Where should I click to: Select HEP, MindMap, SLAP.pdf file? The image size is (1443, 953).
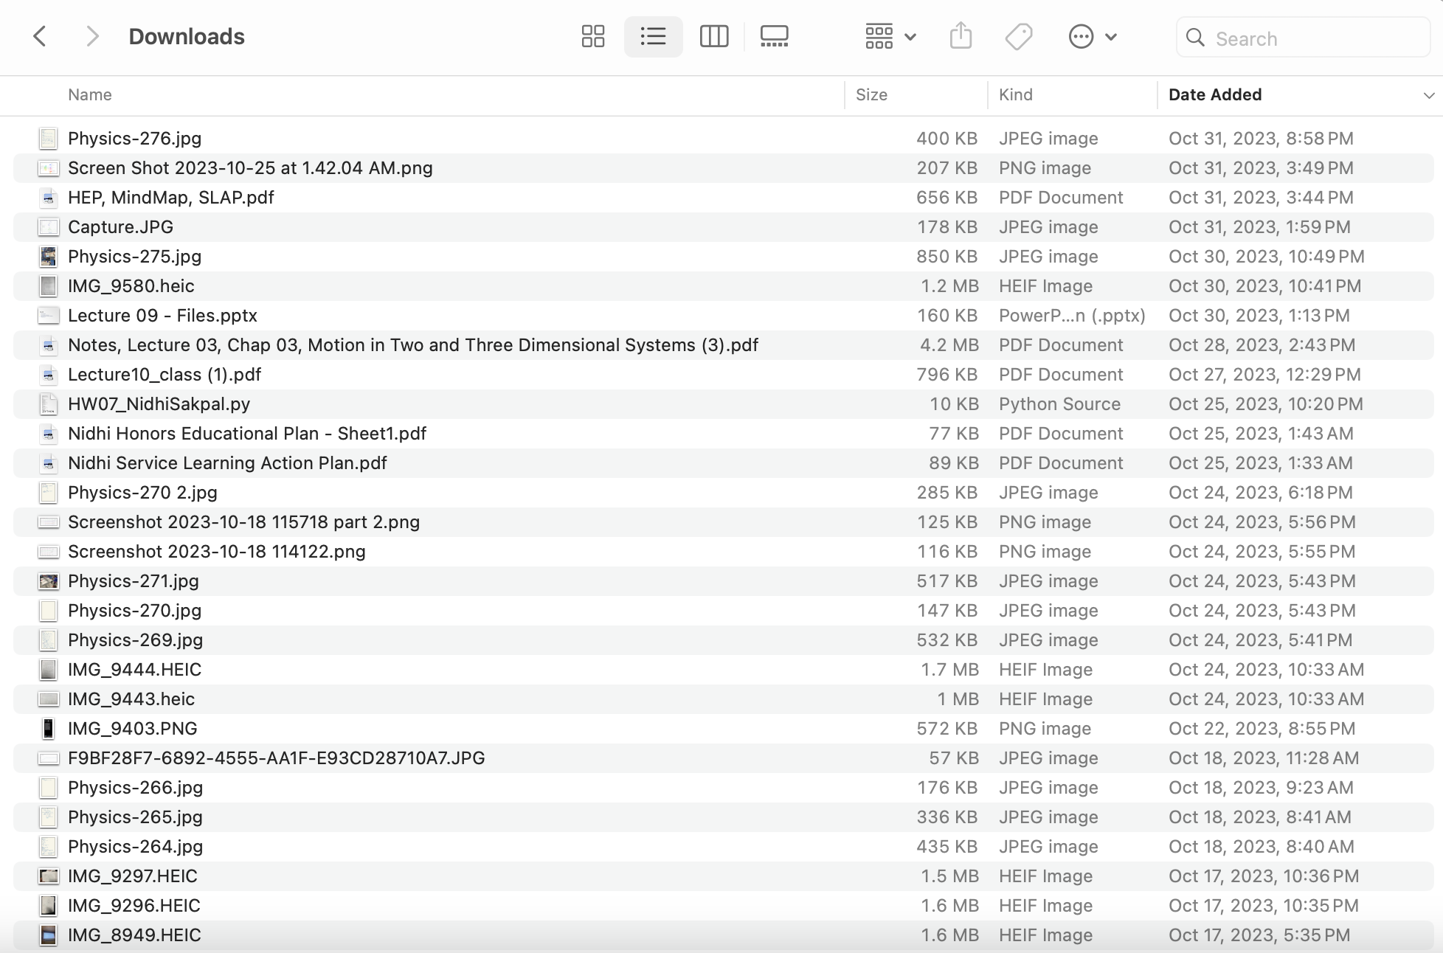[x=170, y=198]
